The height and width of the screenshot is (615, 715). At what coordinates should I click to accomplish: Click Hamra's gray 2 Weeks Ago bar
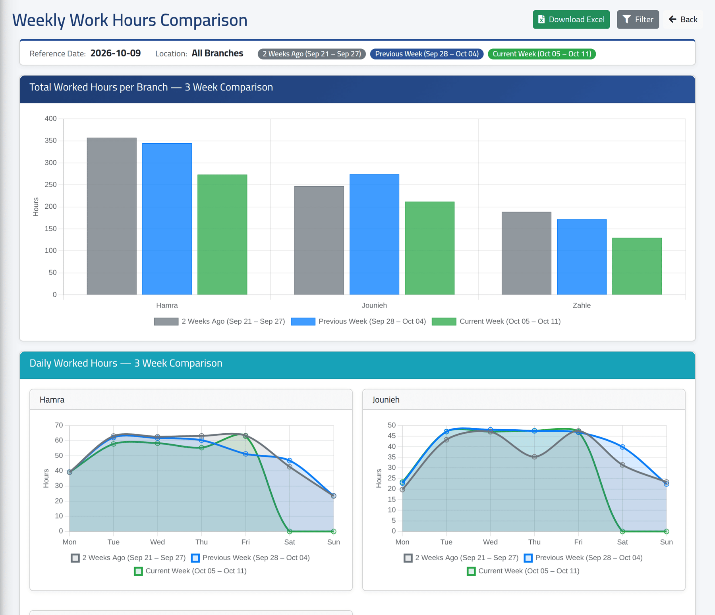click(x=112, y=216)
